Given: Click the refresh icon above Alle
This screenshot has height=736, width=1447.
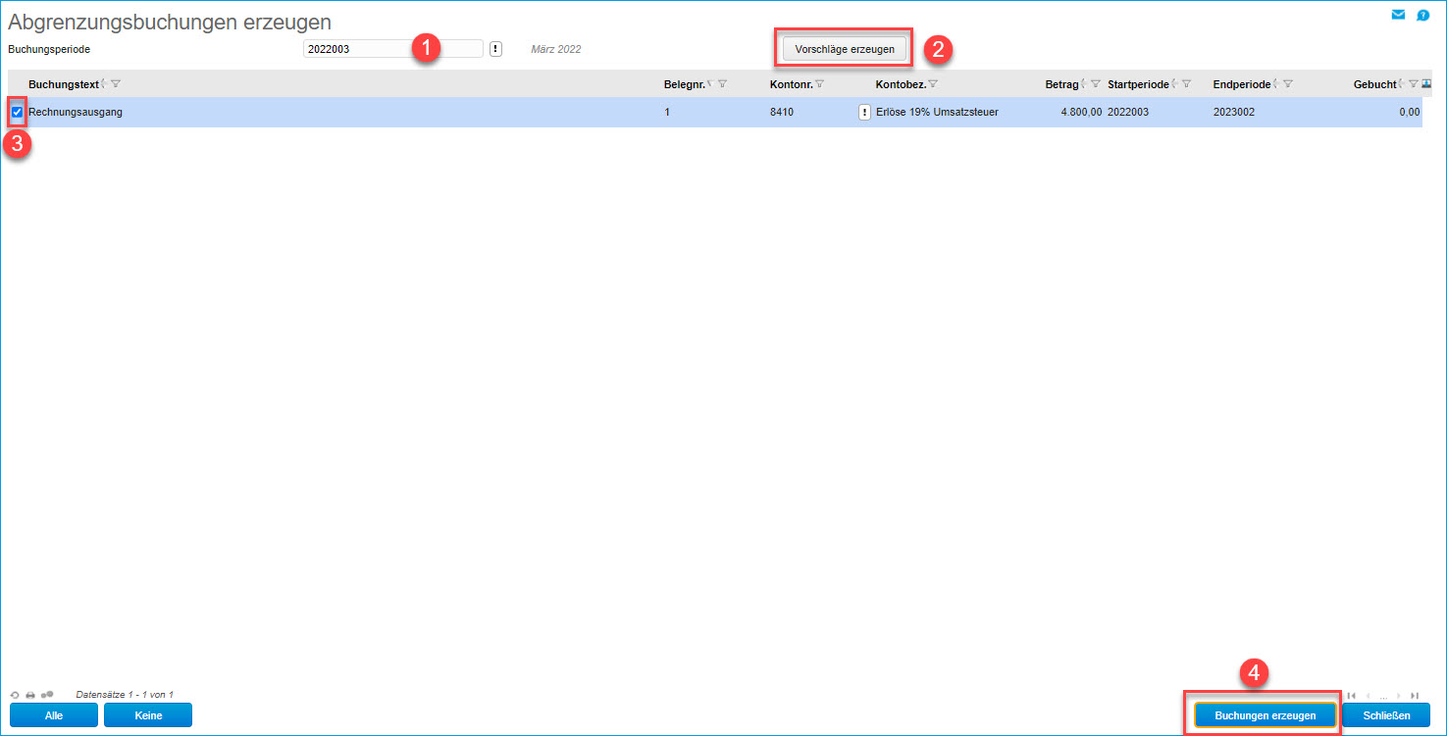Looking at the screenshot, I should click(15, 694).
